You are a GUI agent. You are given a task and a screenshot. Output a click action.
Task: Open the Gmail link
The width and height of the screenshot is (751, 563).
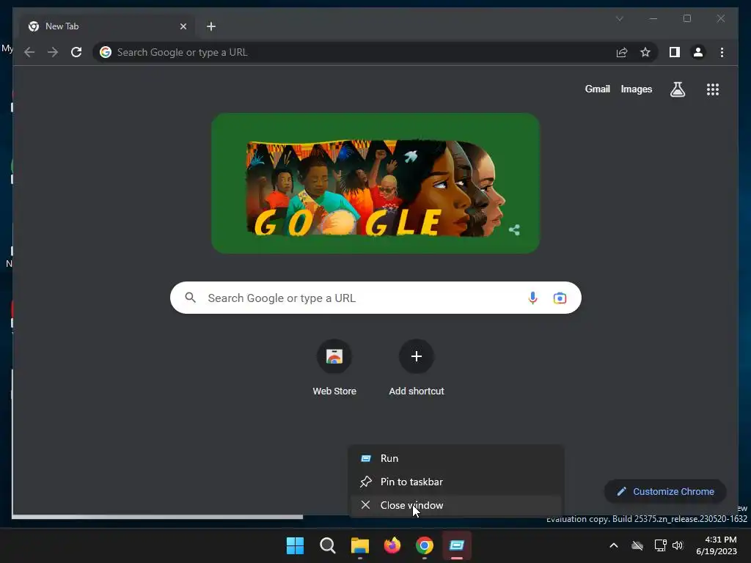597,89
